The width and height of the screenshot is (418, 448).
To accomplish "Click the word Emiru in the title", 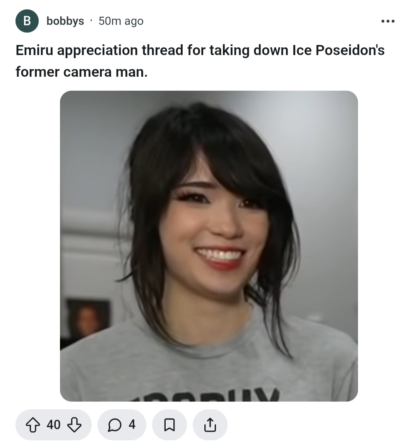I will click(x=34, y=50).
